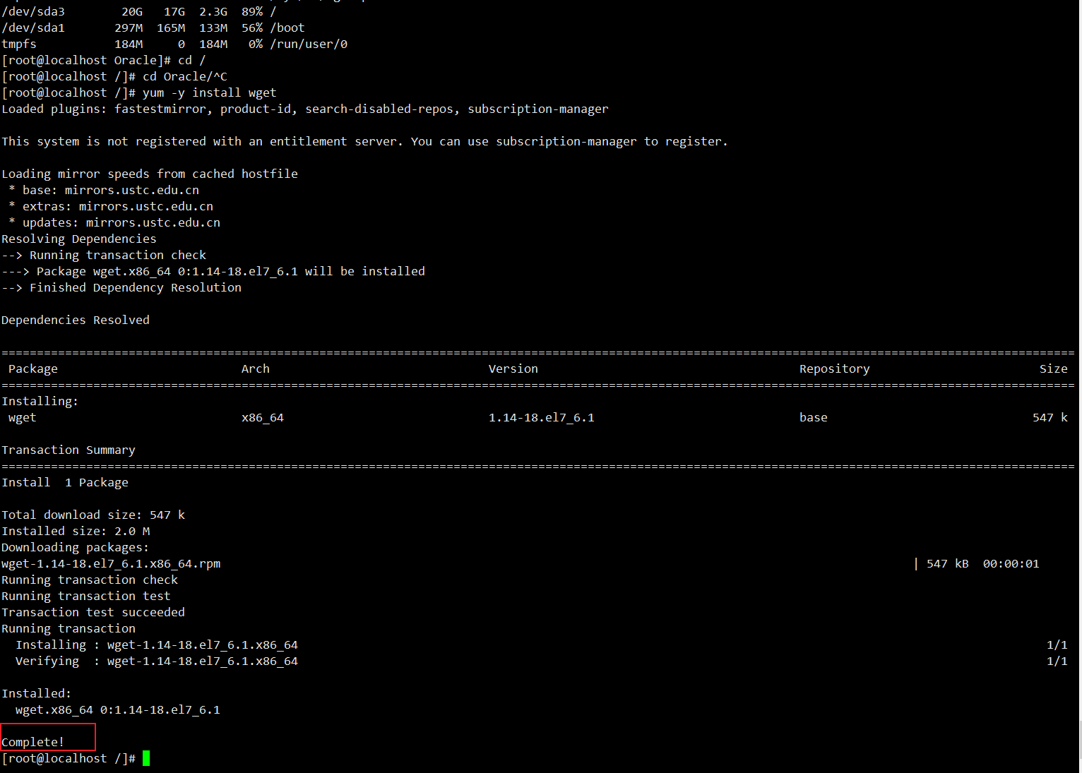The height and width of the screenshot is (773, 1082).
Task: Click the 'yum -y install wget' command text
Action: (210, 92)
